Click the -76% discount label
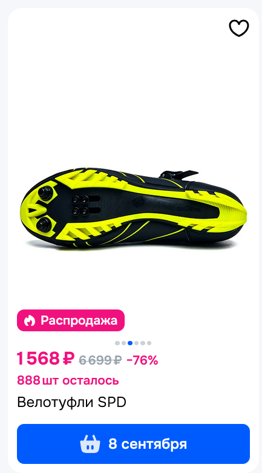This screenshot has height=473, width=262. 142,360
